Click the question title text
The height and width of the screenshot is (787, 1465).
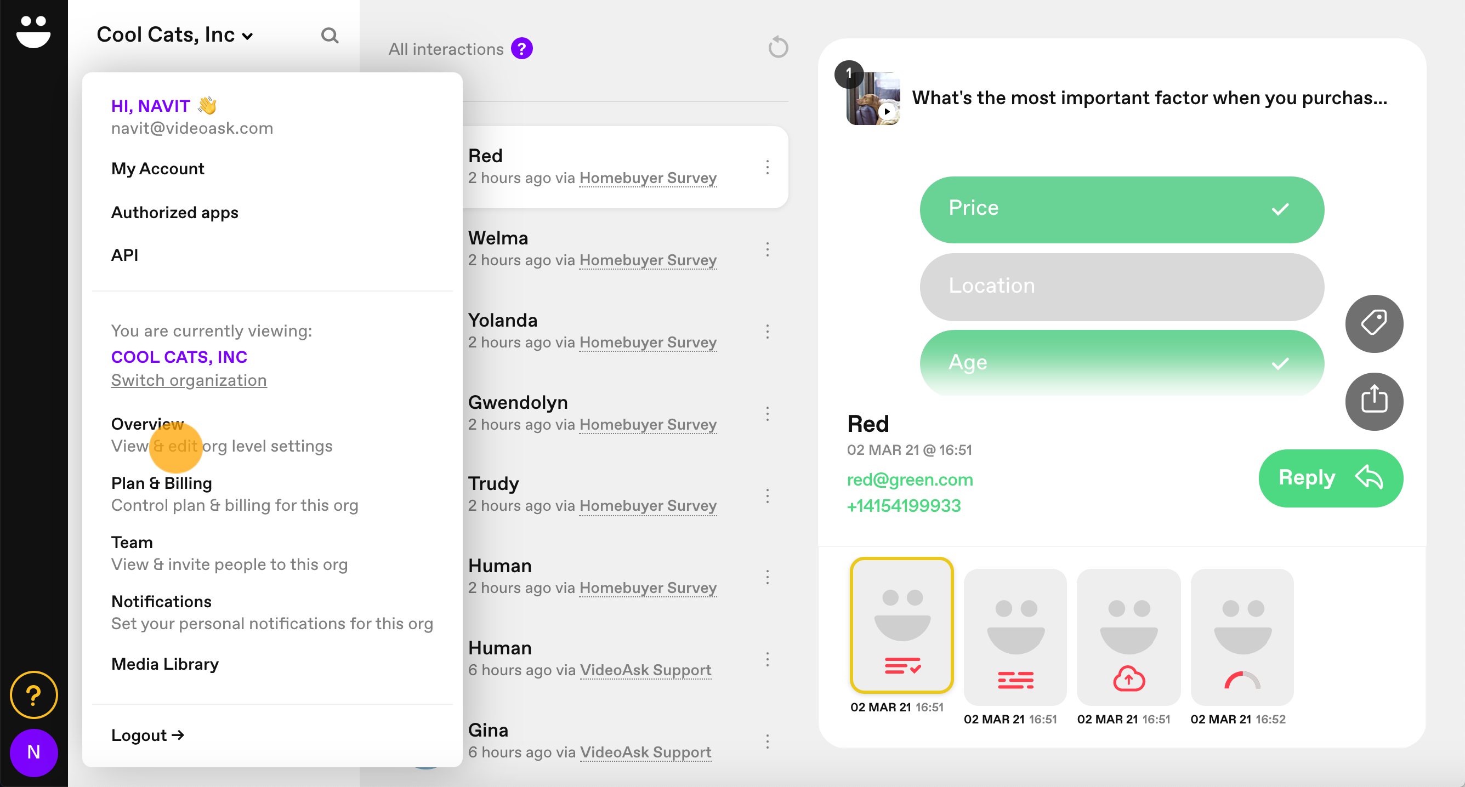[x=1149, y=98]
